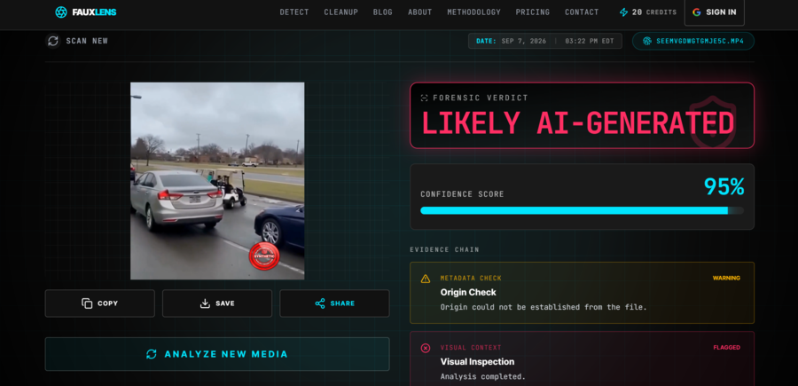Image resolution: width=798 pixels, height=386 pixels.
Task: Click the Share network icon
Action: (x=320, y=303)
